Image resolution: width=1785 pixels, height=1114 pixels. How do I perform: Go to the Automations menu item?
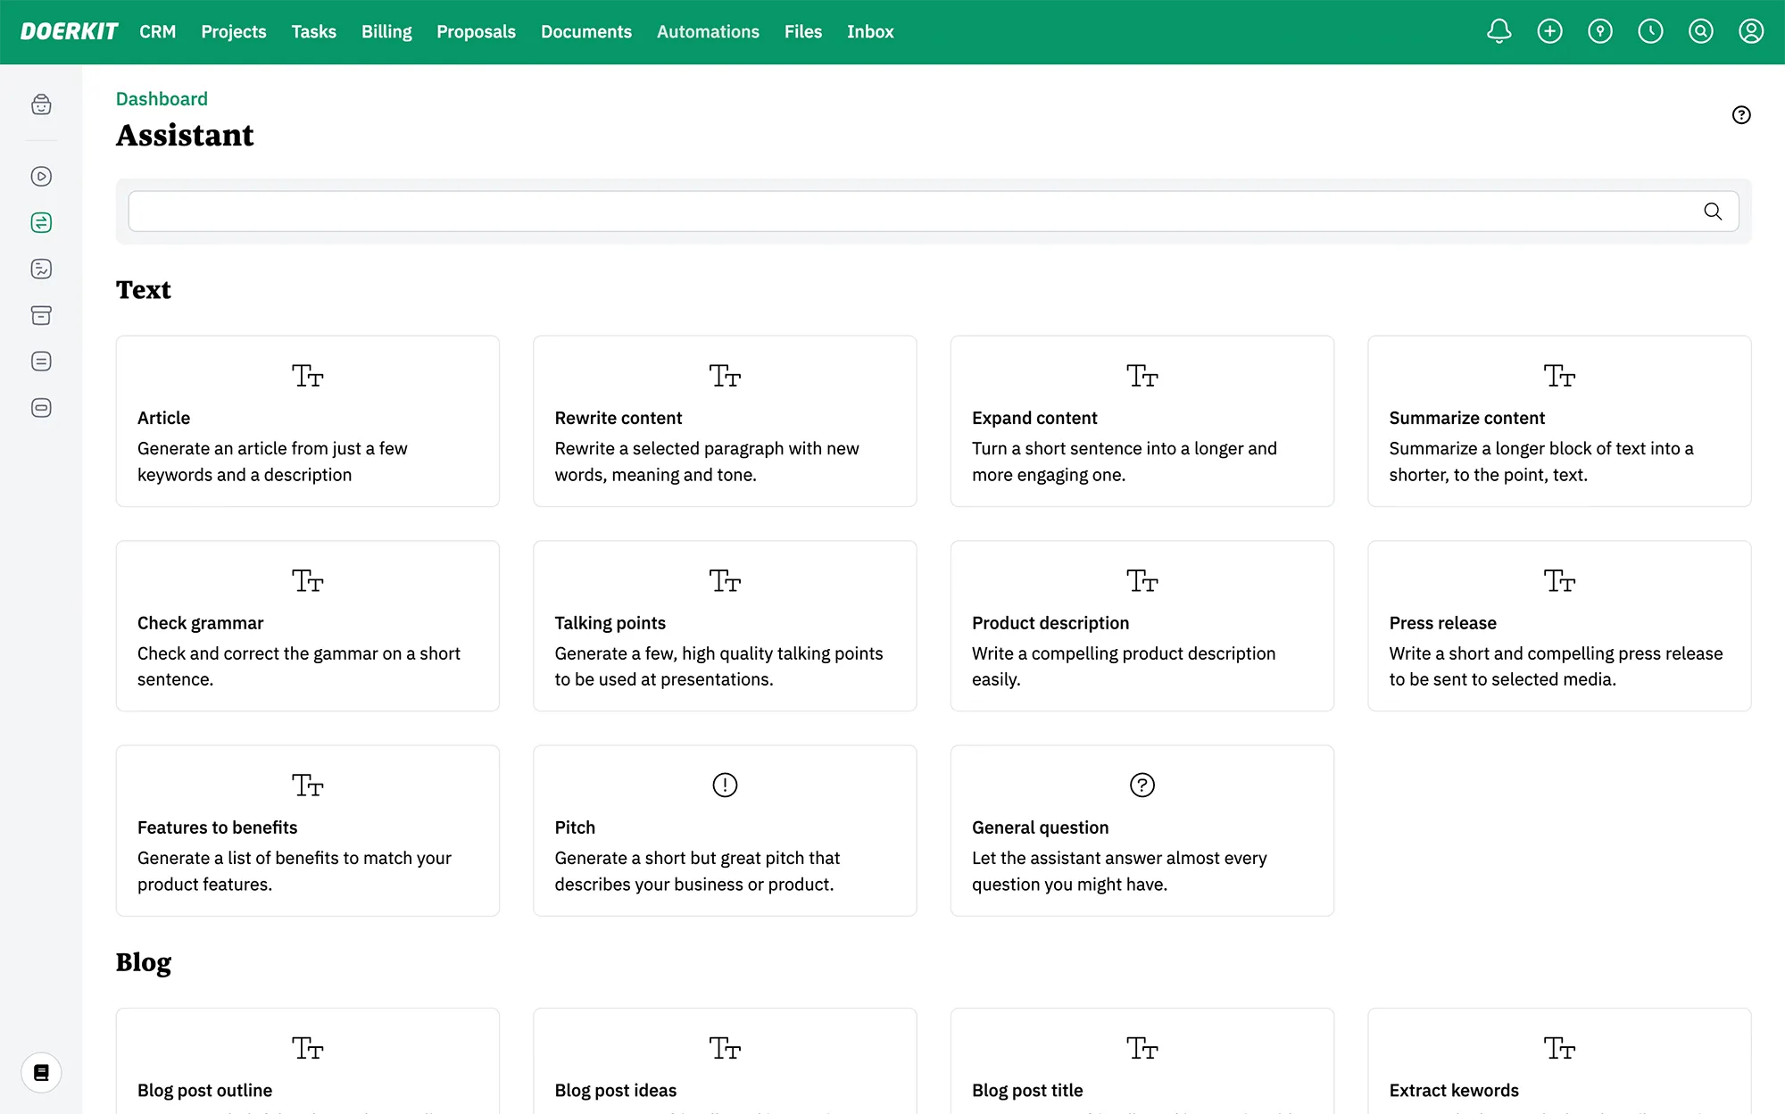[x=708, y=32]
